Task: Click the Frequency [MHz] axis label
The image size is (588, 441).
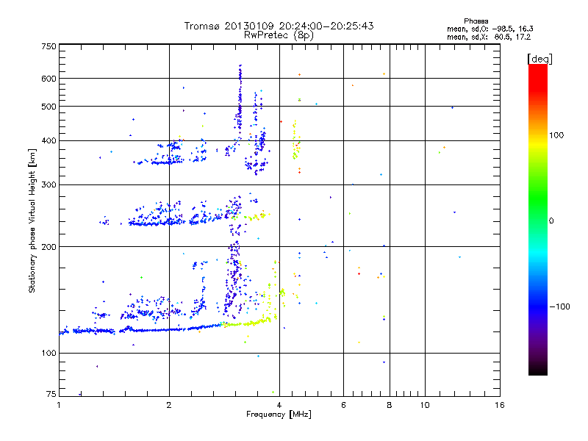Action: 279,415
